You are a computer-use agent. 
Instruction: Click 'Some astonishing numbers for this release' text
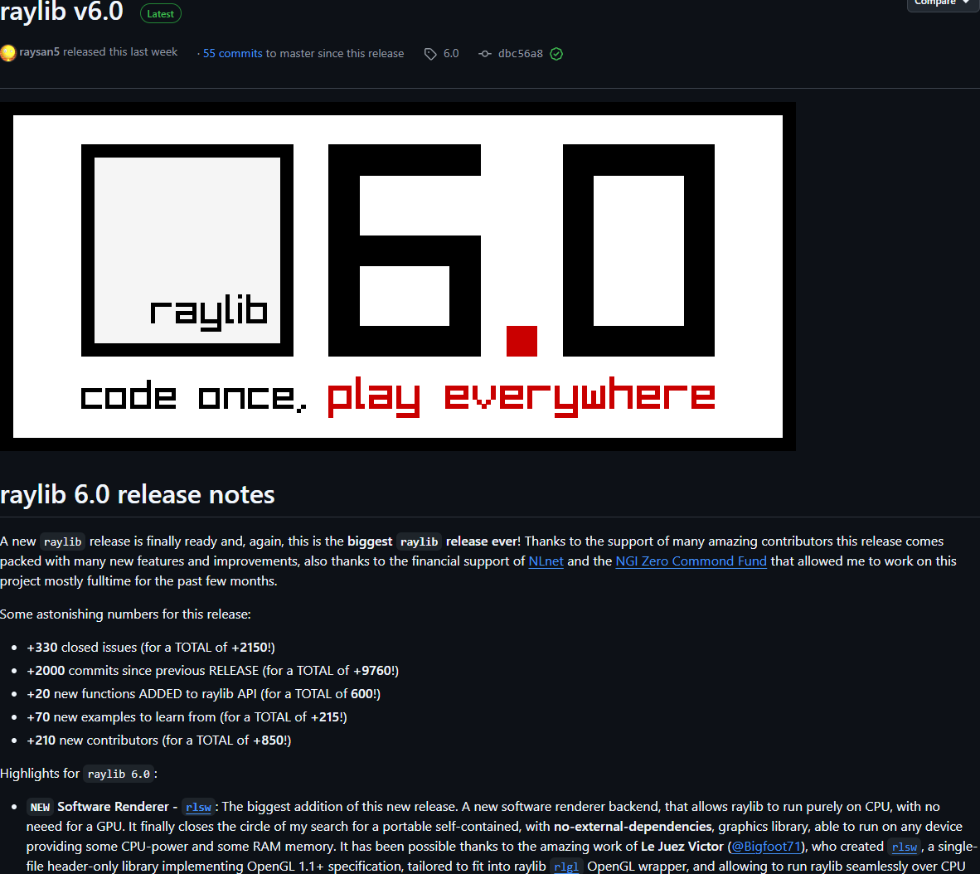click(126, 614)
